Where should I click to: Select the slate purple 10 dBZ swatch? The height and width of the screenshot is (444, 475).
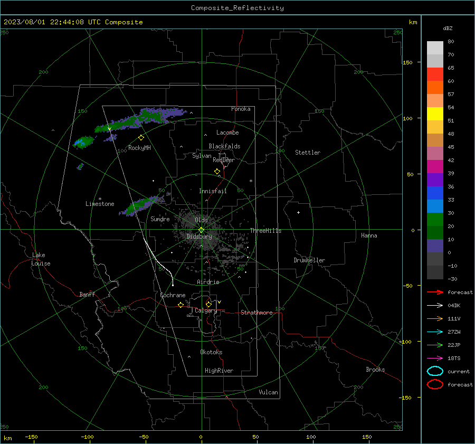[435, 245]
